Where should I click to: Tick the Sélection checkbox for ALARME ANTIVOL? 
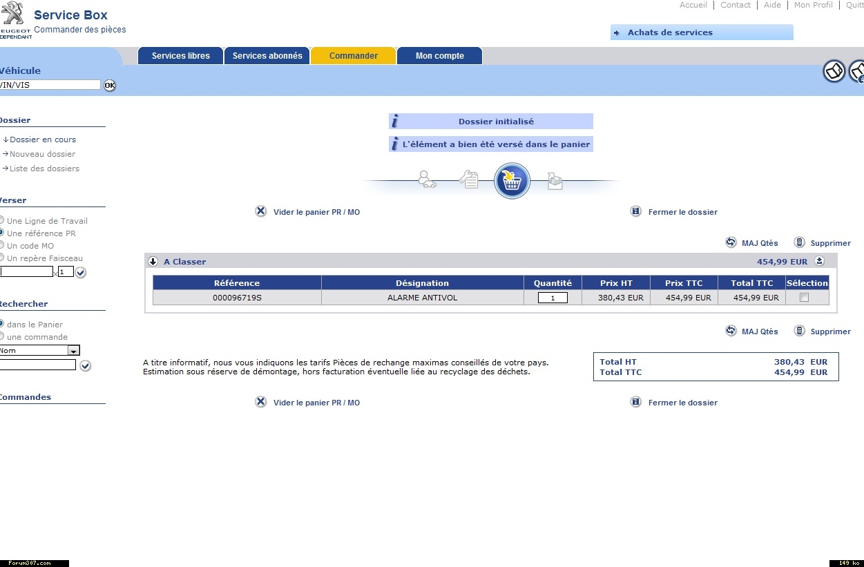coord(804,298)
